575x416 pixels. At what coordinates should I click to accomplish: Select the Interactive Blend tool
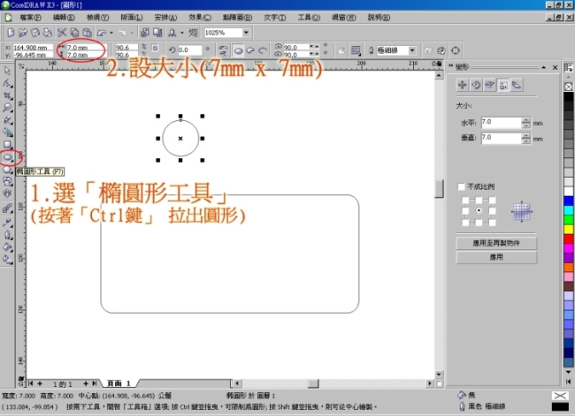coord(7,208)
